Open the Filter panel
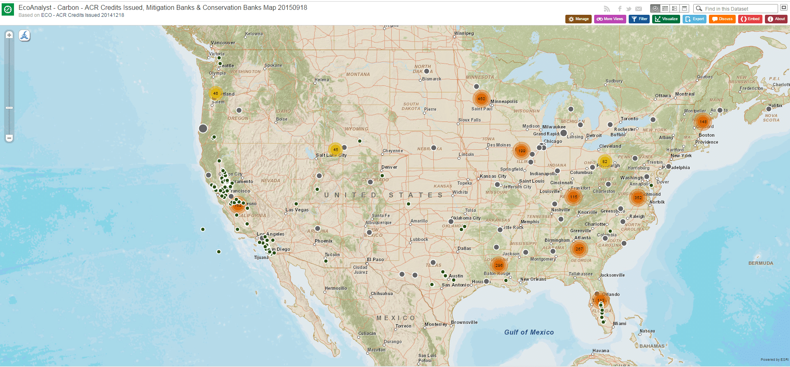 (639, 19)
